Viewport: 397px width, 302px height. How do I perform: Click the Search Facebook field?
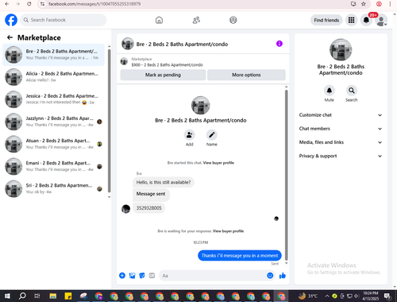coord(64,20)
